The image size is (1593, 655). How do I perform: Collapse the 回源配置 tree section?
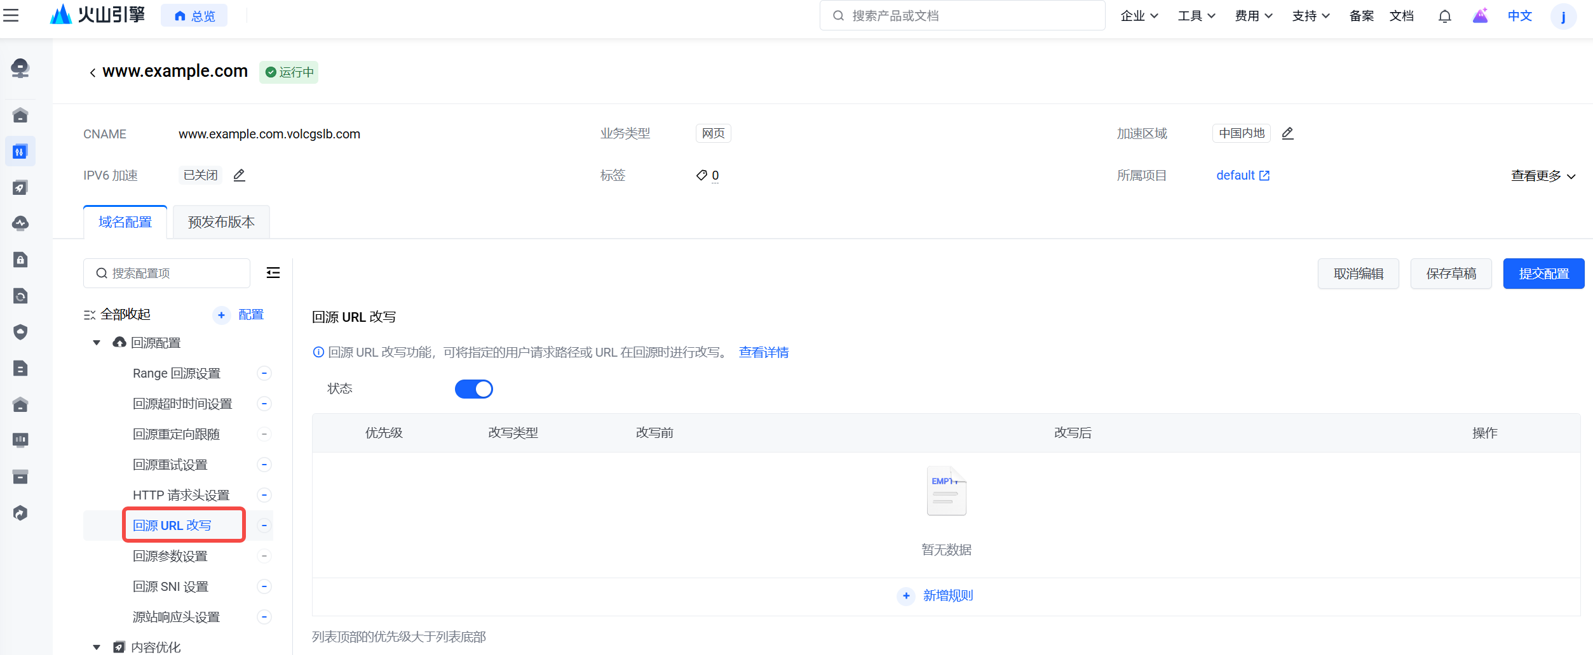(x=97, y=343)
